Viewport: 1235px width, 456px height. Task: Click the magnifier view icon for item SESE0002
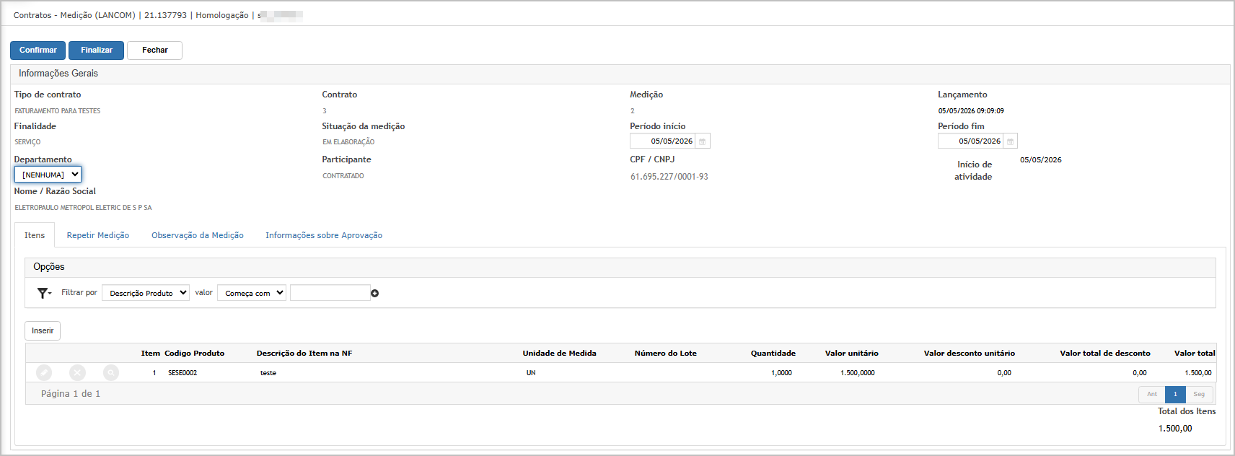point(111,372)
